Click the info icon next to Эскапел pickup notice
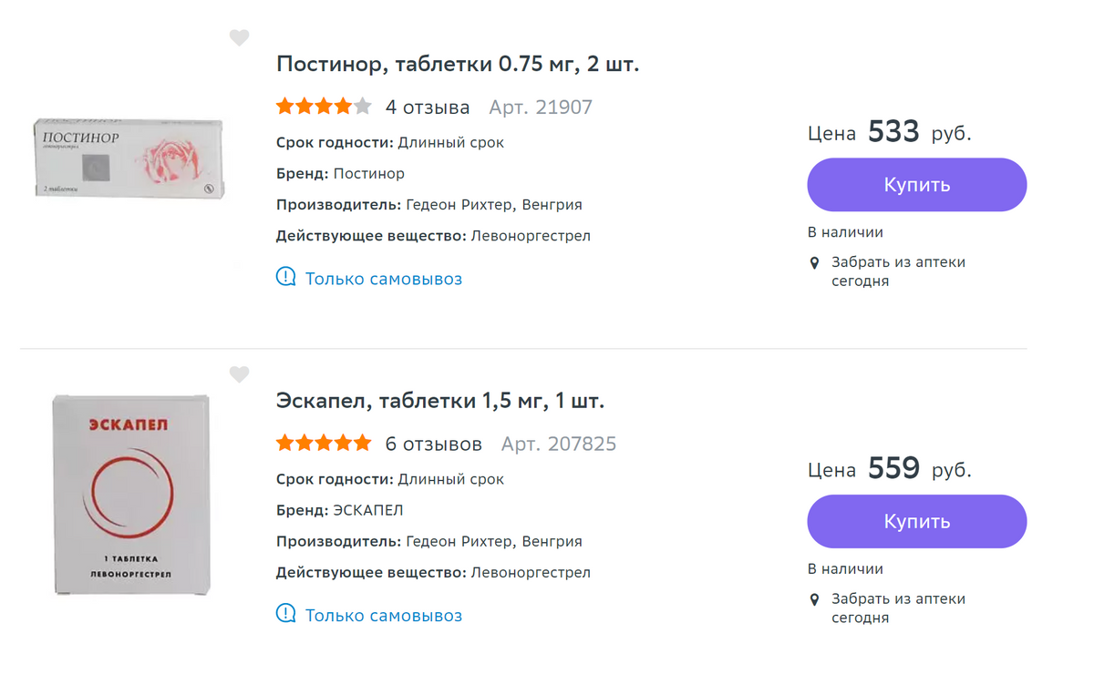1094x695 pixels. click(286, 614)
